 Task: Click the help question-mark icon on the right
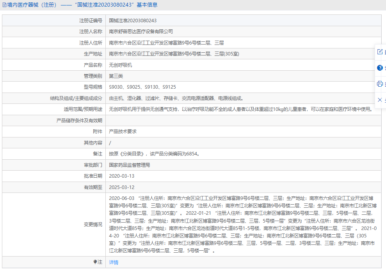[380, 67]
